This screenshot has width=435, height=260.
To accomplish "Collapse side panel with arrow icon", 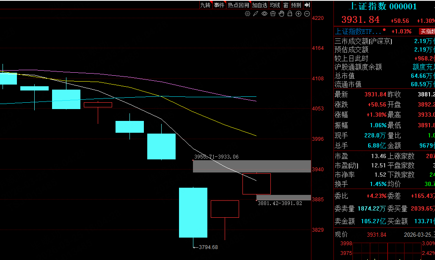I will pyautogui.click(x=307, y=5).
